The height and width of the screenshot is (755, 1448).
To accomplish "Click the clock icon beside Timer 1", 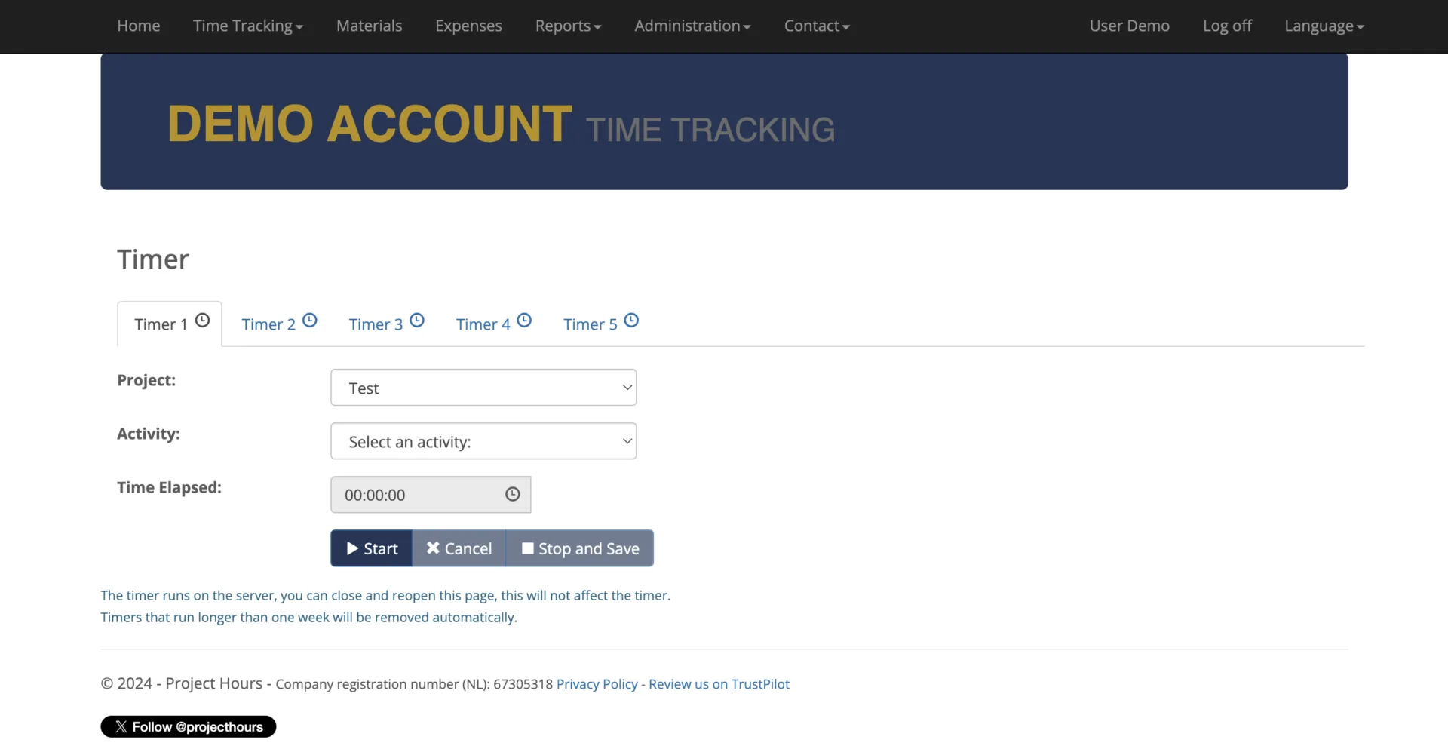I will click(202, 321).
